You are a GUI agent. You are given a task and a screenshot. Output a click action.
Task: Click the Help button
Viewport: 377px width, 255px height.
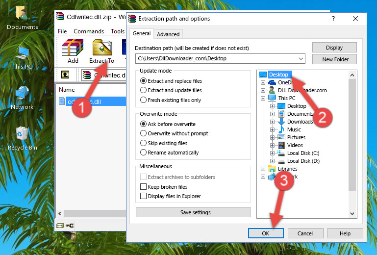coord(345,233)
